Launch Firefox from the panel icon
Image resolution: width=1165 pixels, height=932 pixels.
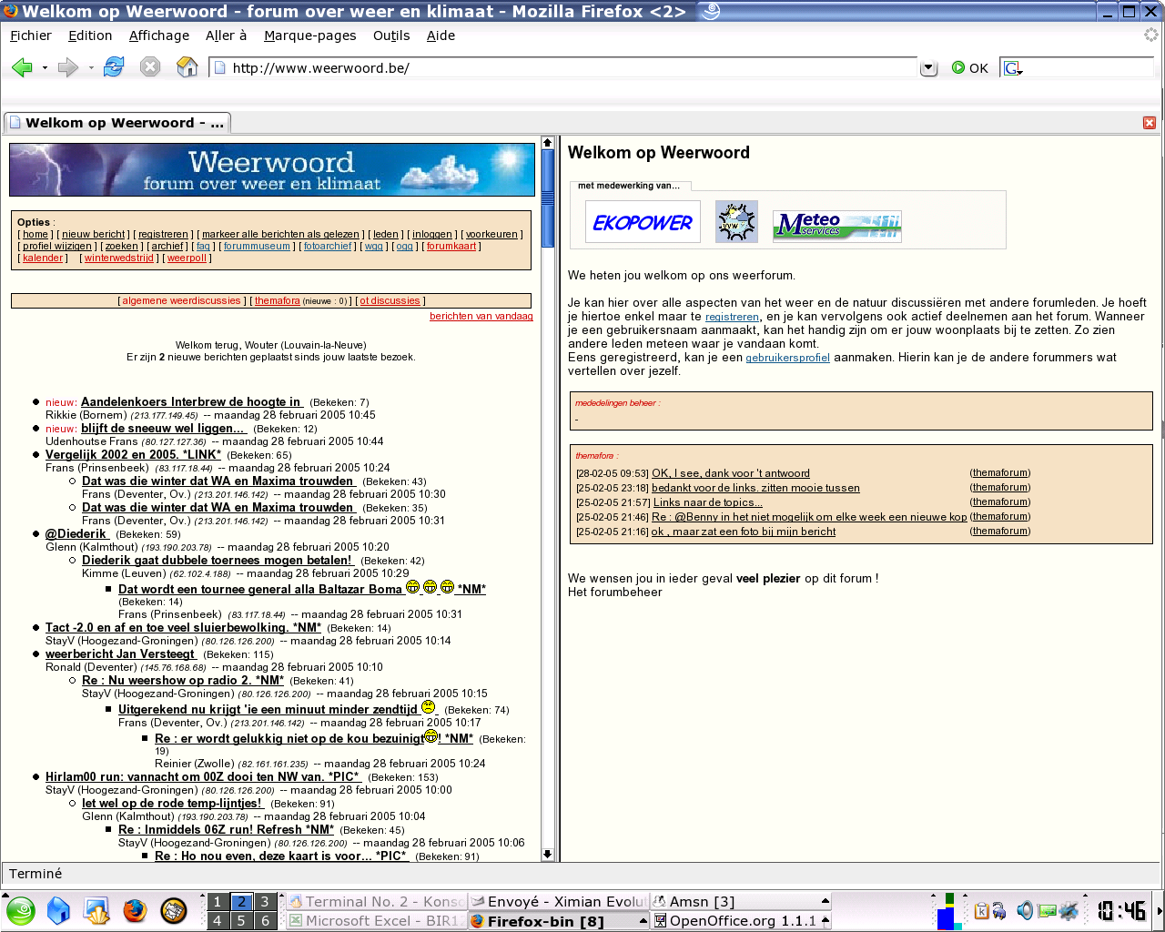tap(135, 910)
